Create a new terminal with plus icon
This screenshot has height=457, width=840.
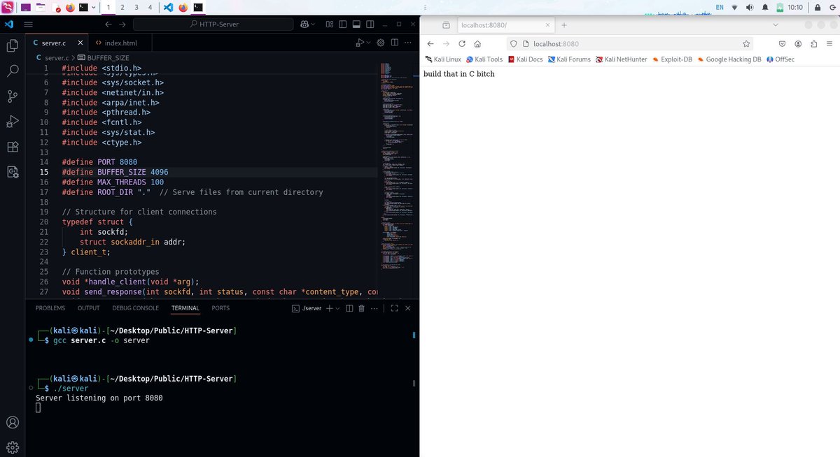(x=329, y=308)
